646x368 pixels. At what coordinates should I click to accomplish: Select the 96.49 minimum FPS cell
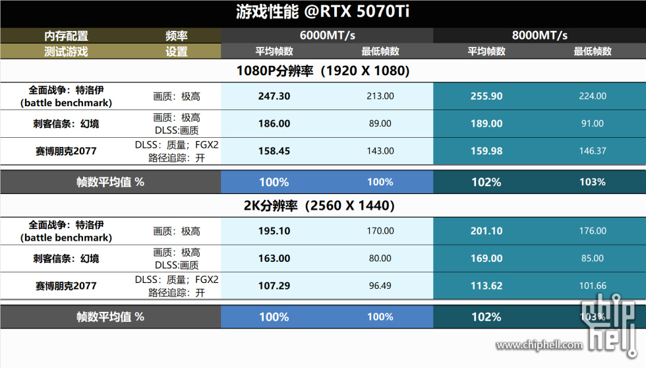tap(380, 286)
